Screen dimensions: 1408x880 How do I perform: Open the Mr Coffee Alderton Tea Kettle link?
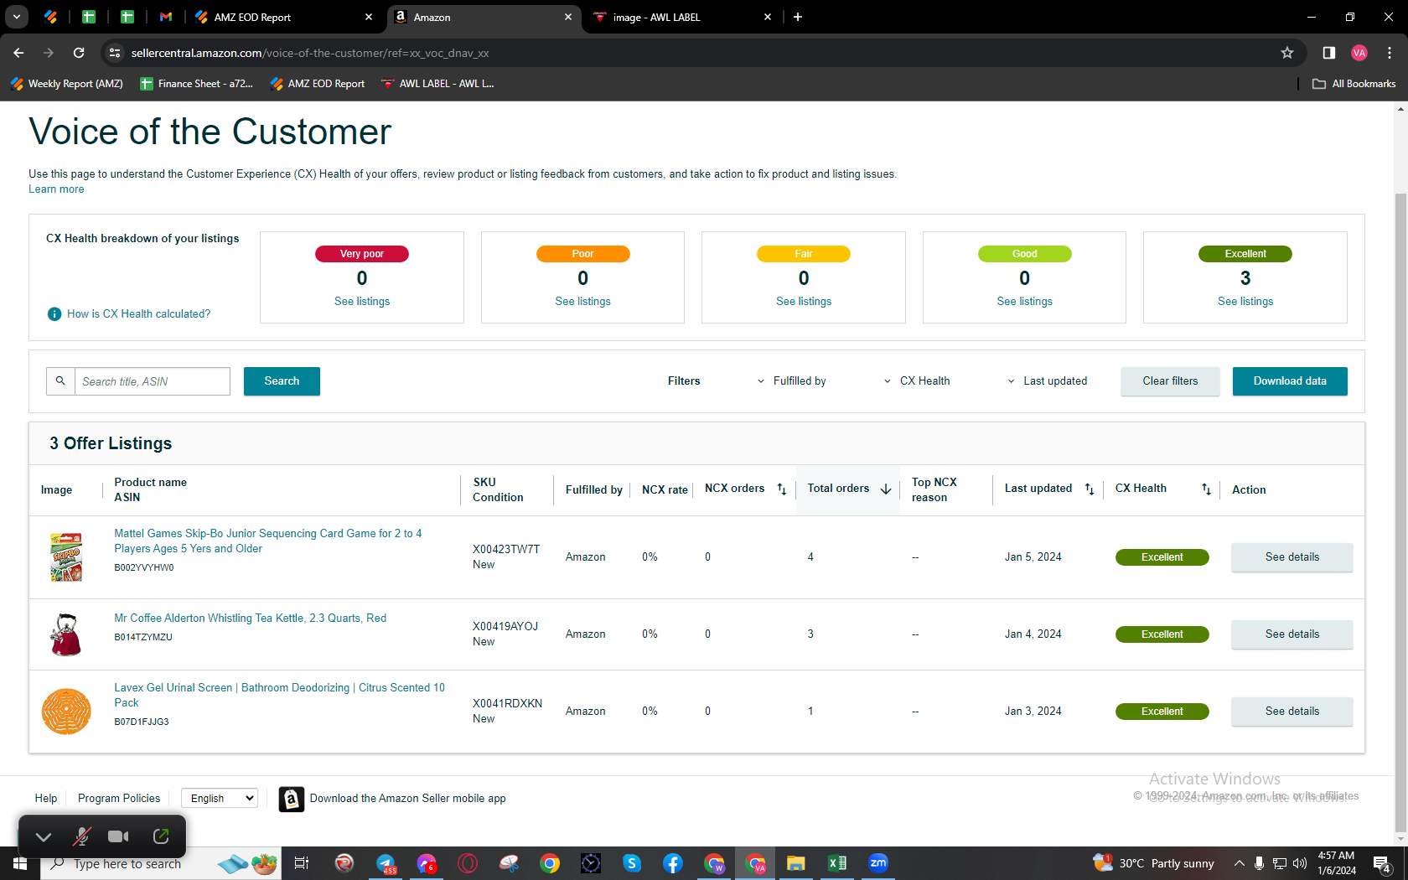[251, 619]
